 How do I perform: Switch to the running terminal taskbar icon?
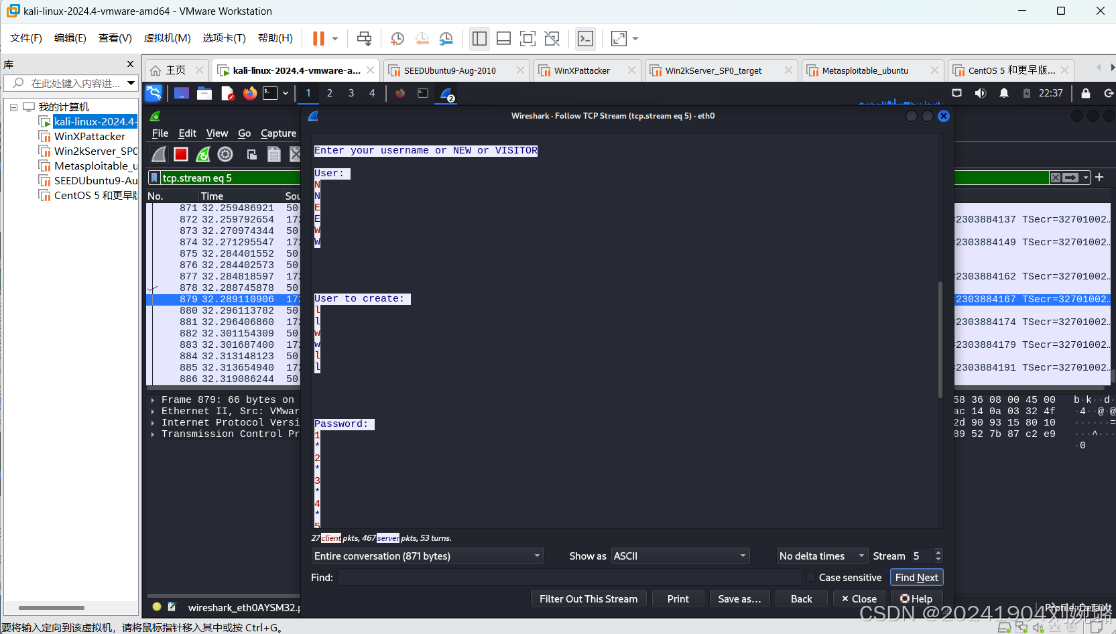(423, 93)
